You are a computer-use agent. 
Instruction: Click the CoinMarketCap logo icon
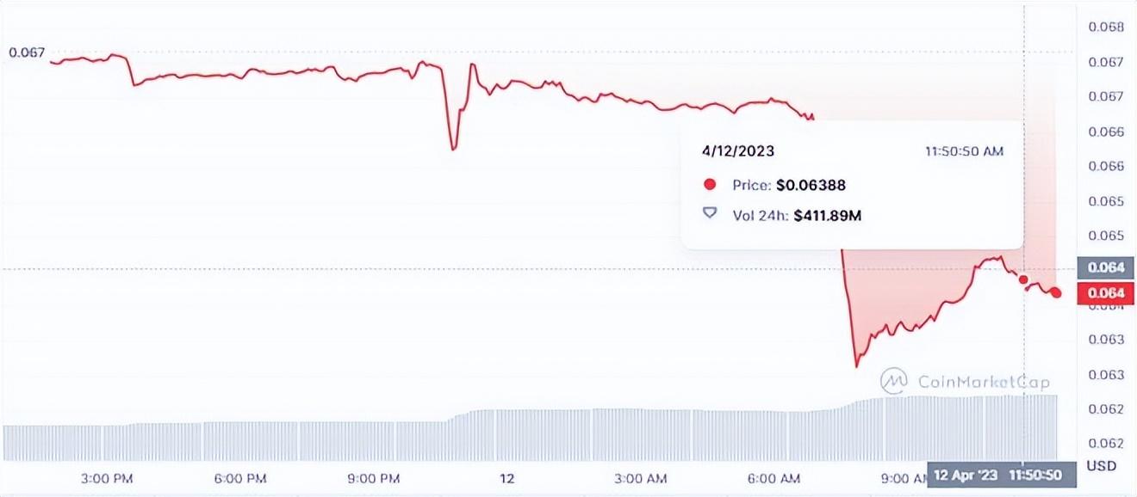893,380
